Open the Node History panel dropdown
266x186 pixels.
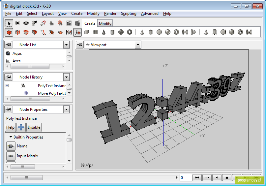pos(66,77)
